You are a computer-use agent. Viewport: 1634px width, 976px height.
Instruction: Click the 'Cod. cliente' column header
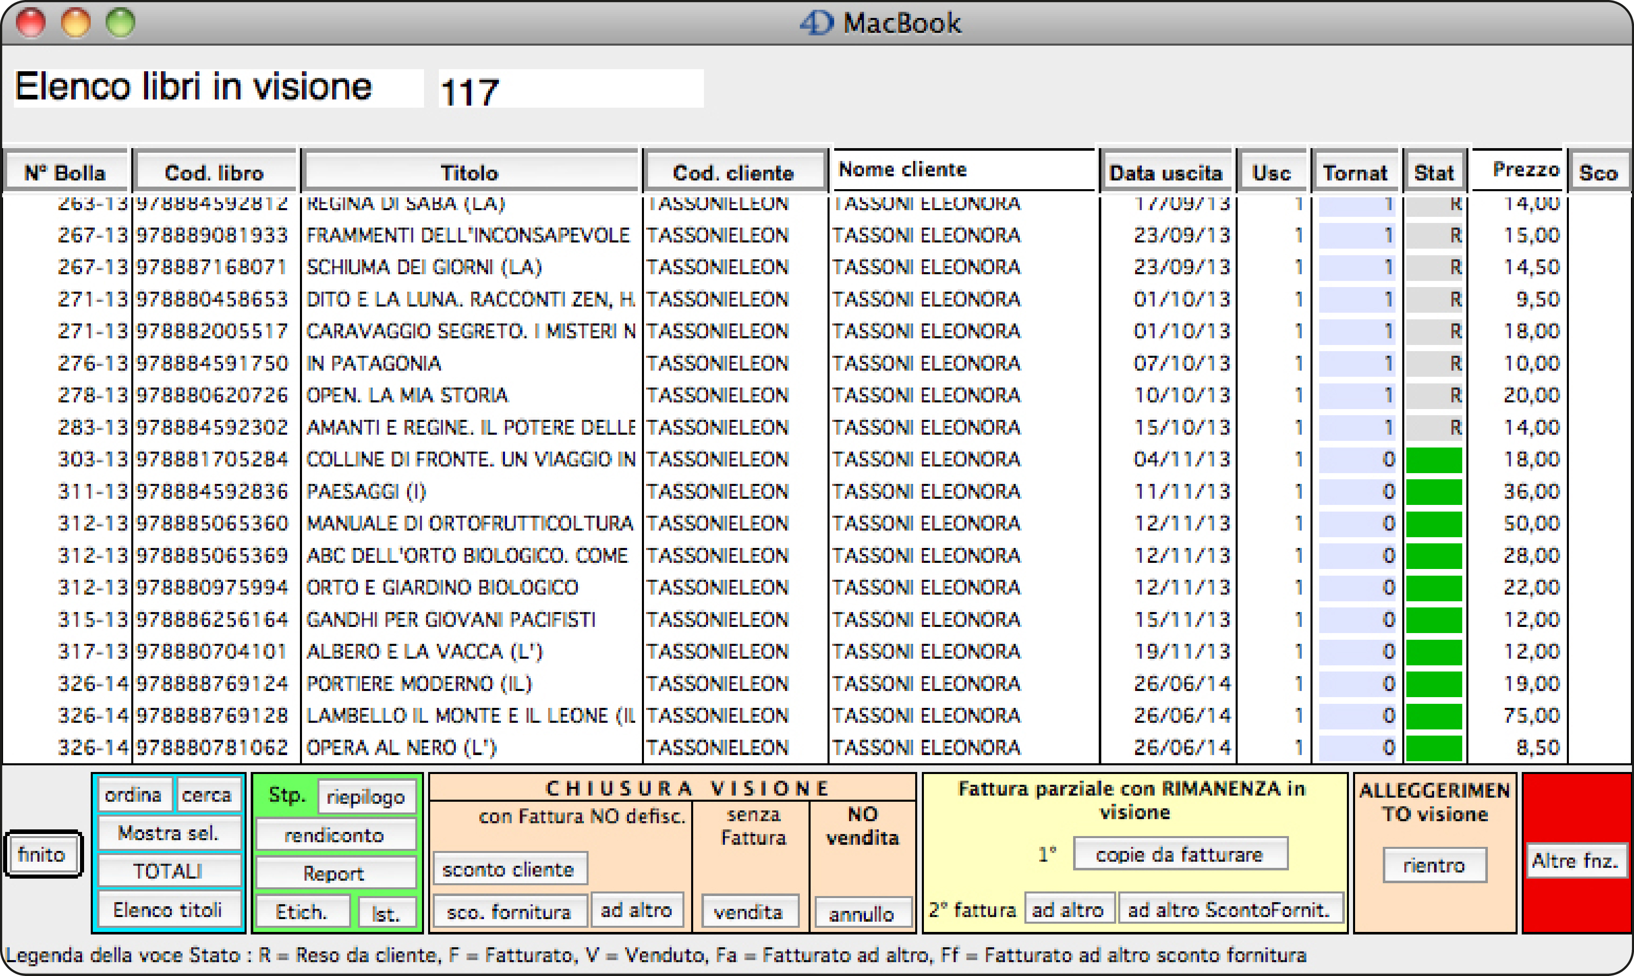tap(734, 172)
